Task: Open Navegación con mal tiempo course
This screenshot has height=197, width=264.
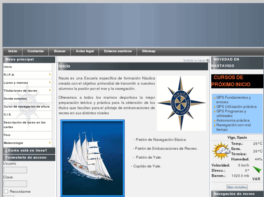Action: [x=233, y=127]
